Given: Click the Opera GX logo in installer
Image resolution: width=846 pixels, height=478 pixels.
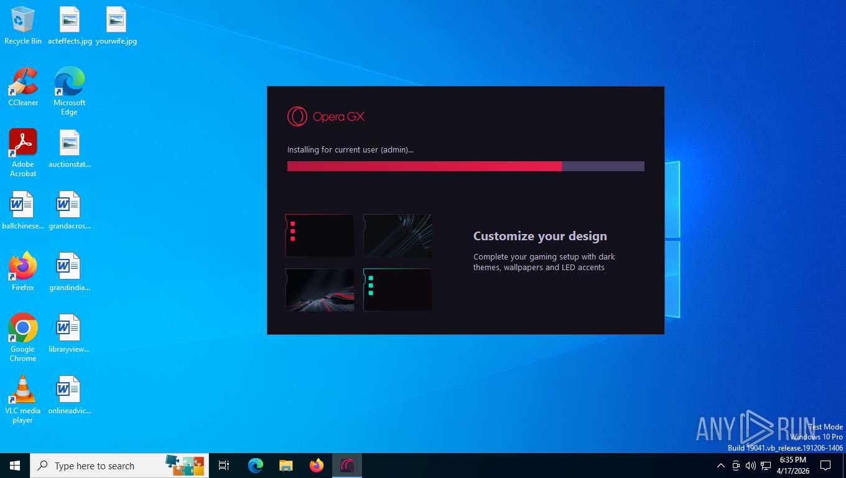Looking at the screenshot, I should click(x=326, y=116).
